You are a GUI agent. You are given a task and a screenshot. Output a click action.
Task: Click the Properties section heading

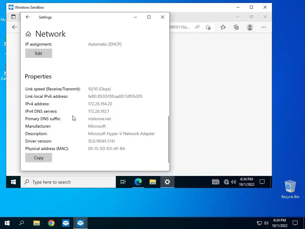[x=38, y=76]
